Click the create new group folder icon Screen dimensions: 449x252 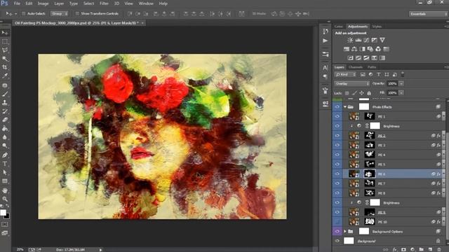[421, 250]
